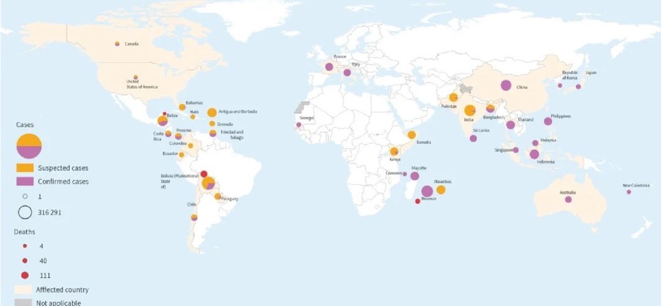Image resolution: width=661 pixels, height=306 pixels.
Task: Click the orange Suspected cases legend swatch
Action: [x=25, y=168]
